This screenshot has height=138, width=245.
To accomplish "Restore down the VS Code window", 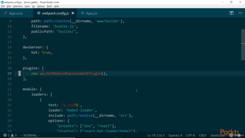I will [231, 2].
